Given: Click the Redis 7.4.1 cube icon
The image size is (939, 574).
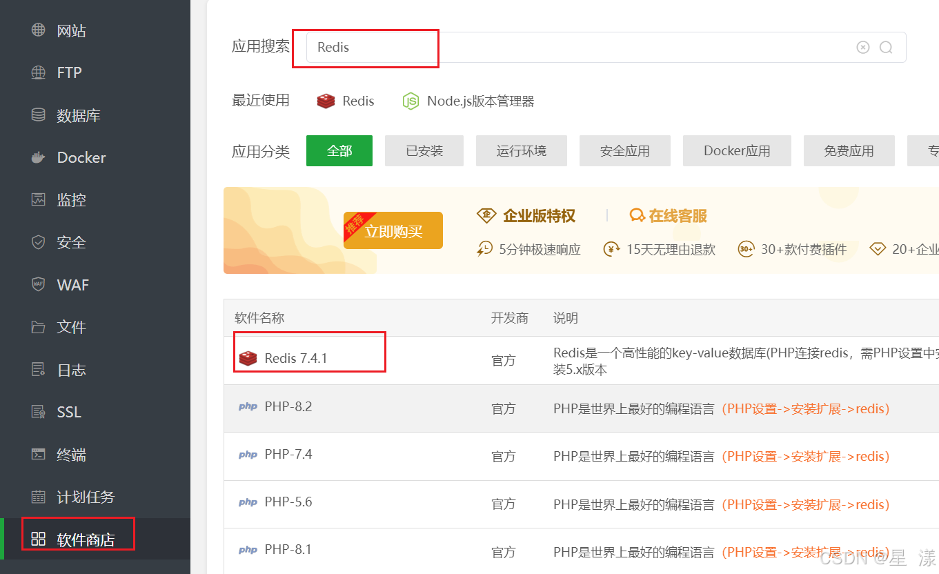Looking at the screenshot, I should tap(248, 358).
